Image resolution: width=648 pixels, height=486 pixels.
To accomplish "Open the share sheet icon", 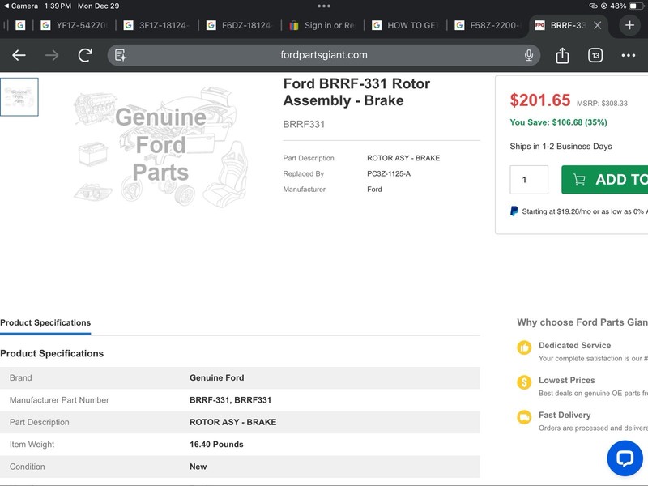I will coord(562,55).
